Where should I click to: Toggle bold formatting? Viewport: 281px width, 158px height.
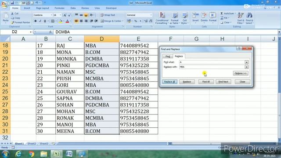(36, 21)
